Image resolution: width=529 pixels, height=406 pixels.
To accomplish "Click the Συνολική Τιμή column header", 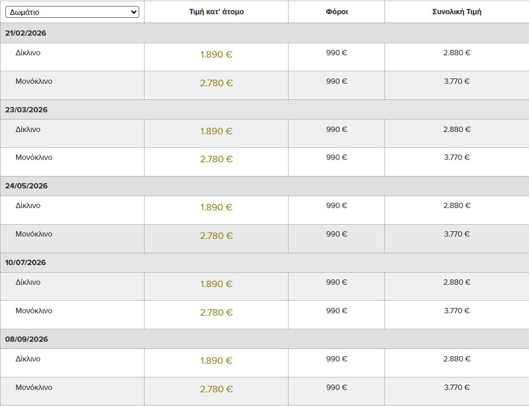I will tap(456, 12).
